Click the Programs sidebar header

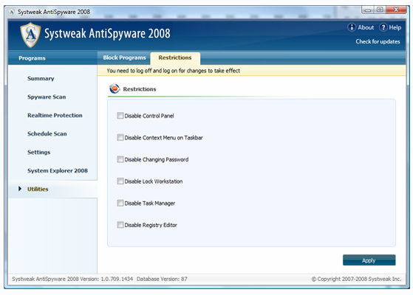pos(32,58)
